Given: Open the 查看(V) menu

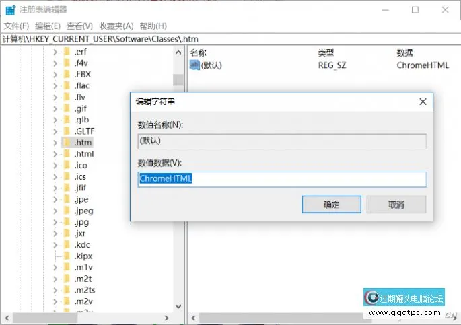Looking at the screenshot, I should (79, 26).
